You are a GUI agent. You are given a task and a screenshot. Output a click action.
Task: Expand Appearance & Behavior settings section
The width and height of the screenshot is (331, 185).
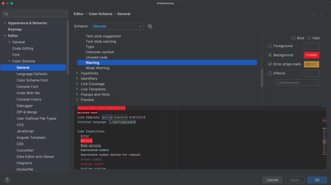pyautogui.click(x=5, y=23)
